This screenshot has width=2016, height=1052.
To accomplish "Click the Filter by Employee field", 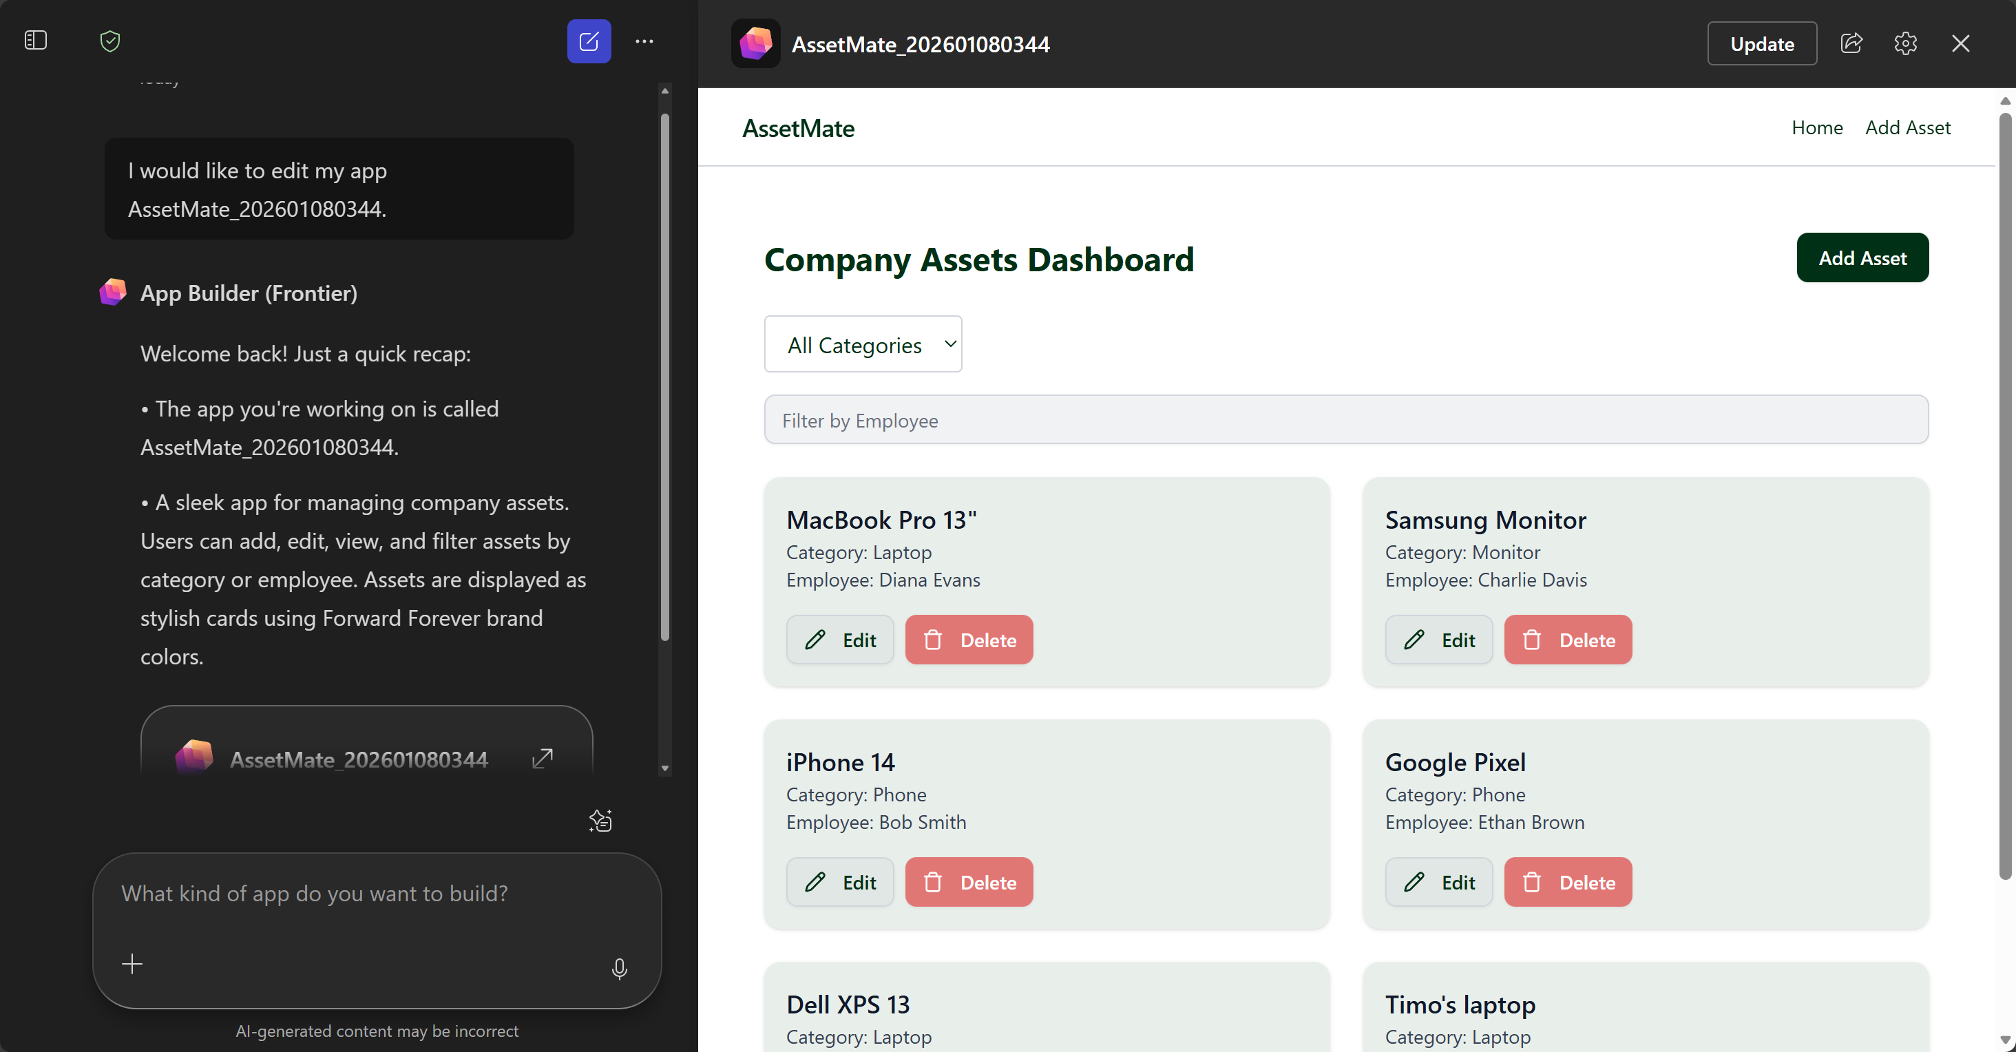I will [x=1345, y=421].
